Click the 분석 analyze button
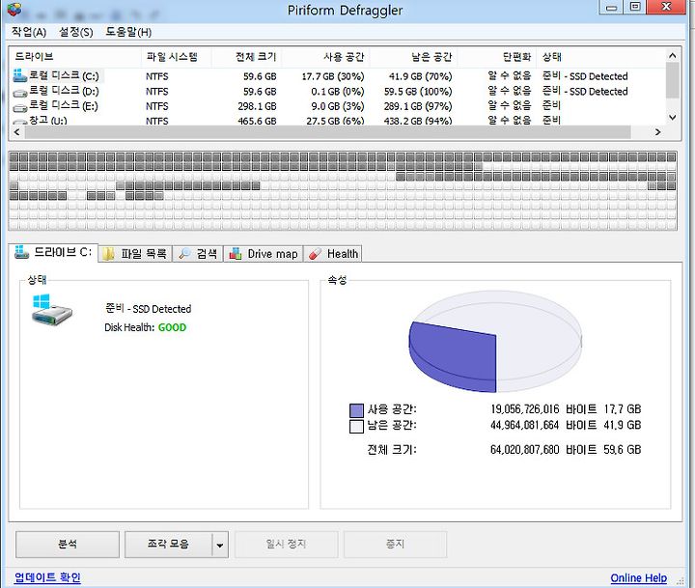This screenshot has height=588, width=695. point(68,545)
